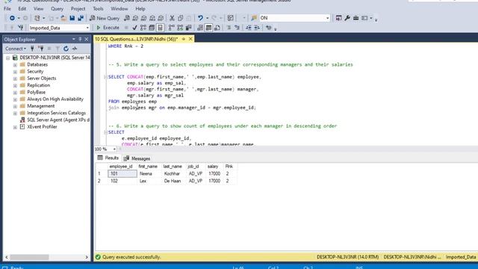Click Decrease Indent icon

click(249, 28)
